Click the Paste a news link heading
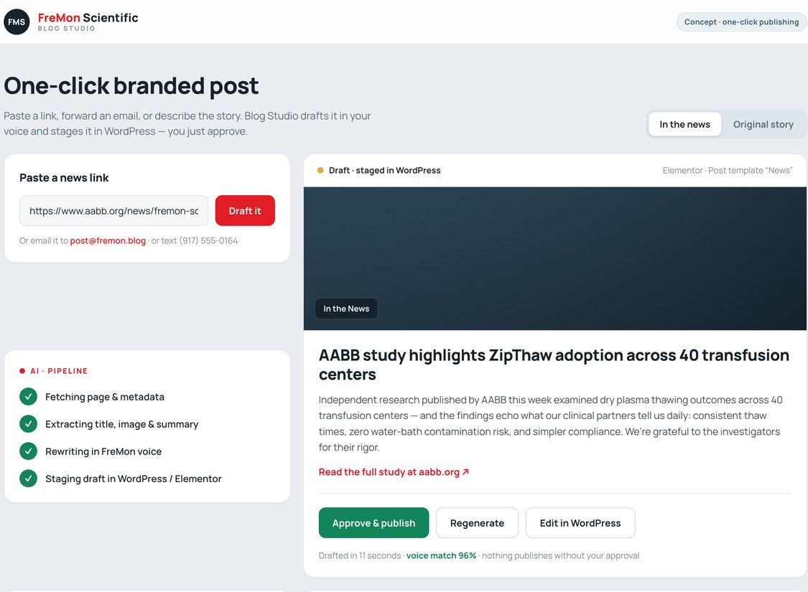 tap(64, 178)
